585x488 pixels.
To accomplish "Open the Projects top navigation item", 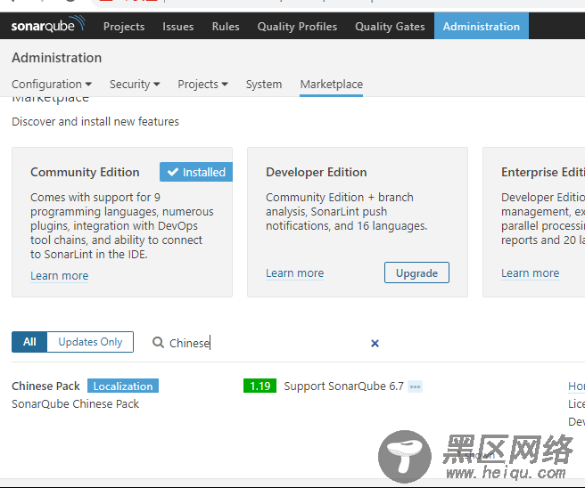I will 124,27.
